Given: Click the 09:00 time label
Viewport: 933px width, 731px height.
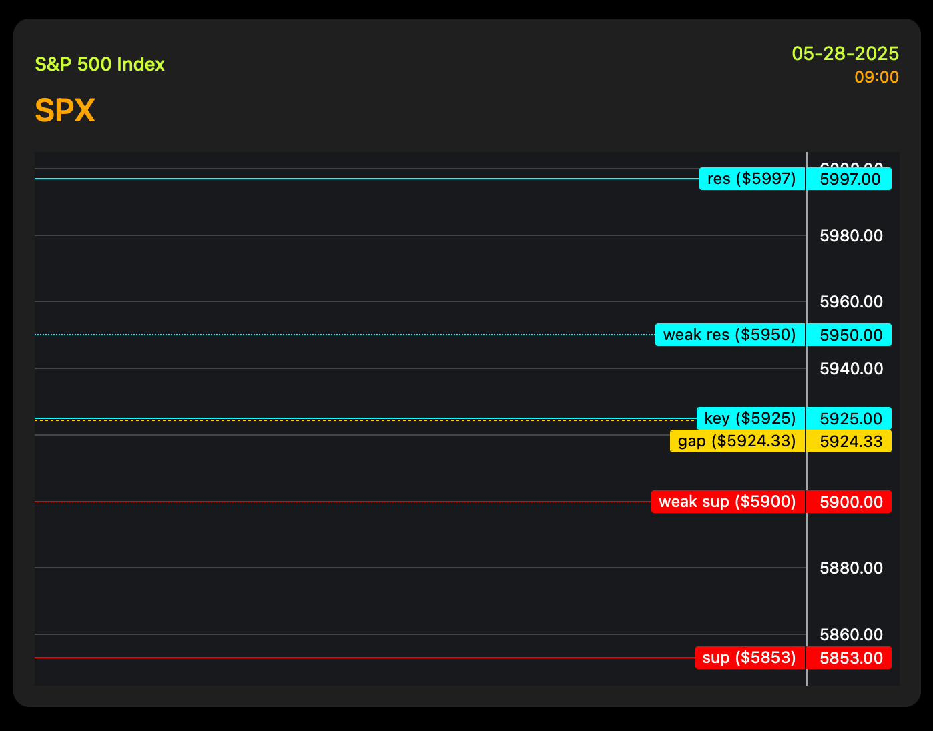Looking at the screenshot, I should [877, 77].
